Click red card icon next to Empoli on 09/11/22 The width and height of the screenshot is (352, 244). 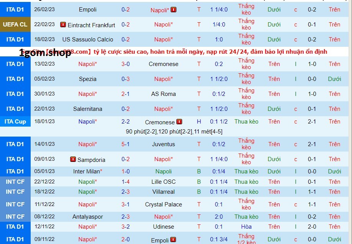[173, 240]
